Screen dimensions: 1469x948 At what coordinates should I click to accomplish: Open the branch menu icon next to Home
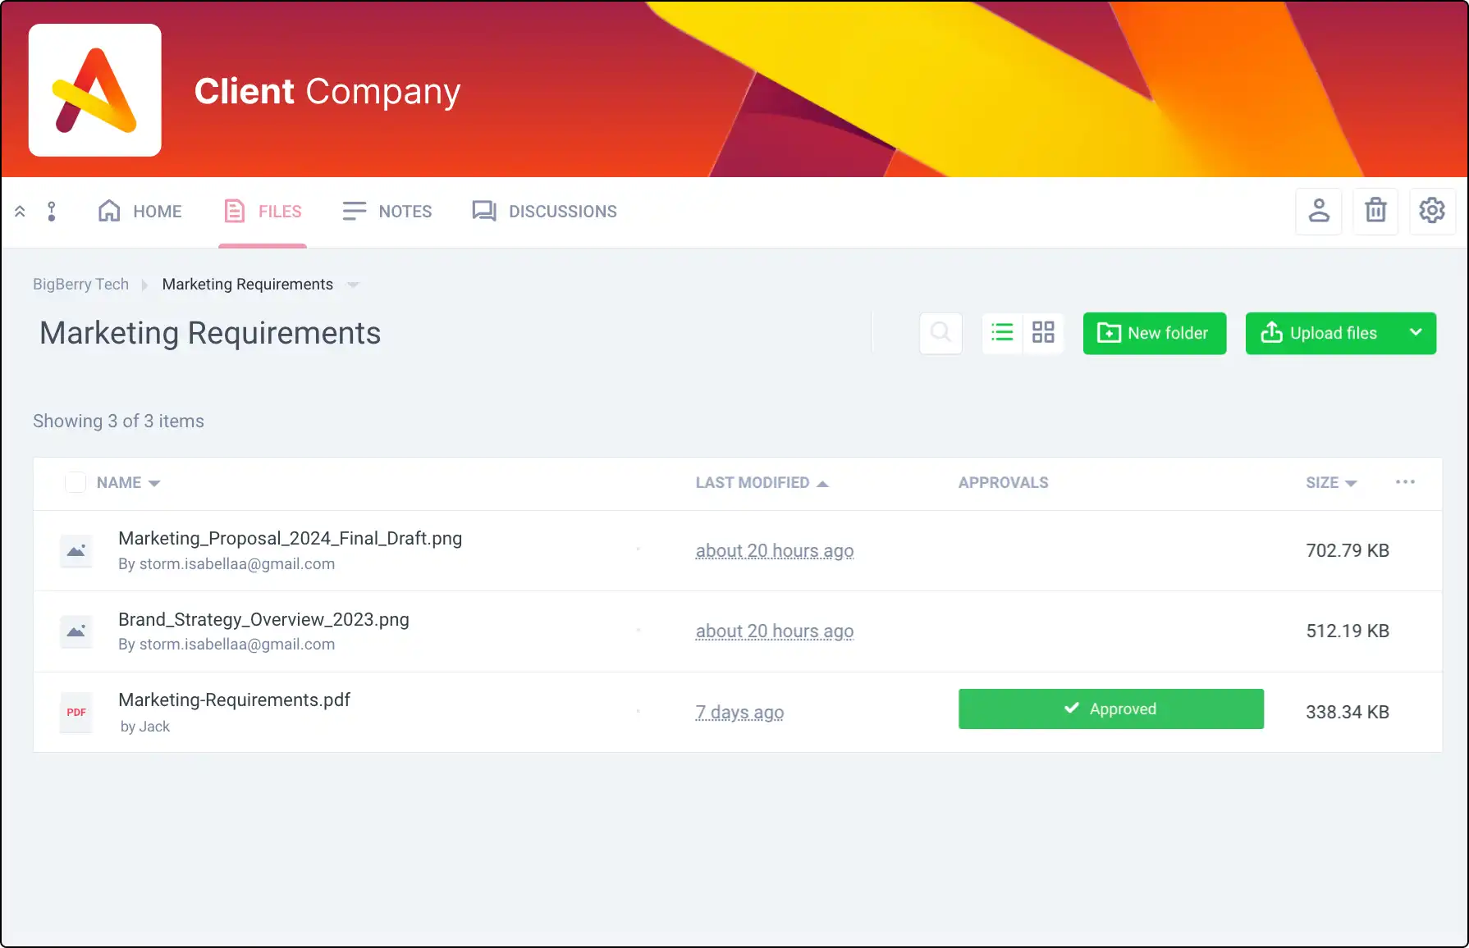[52, 212]
